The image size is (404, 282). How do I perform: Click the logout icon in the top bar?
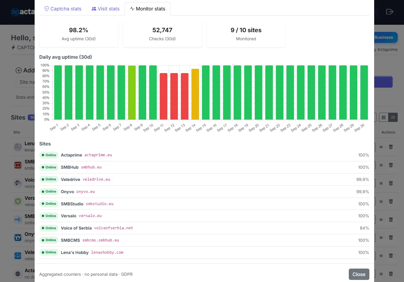click(390, 12)
